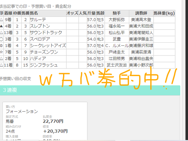Click jockey 福永祐一
Image resolution: width=188 pixels, height=141 pixels.
(x=117, y=26)
